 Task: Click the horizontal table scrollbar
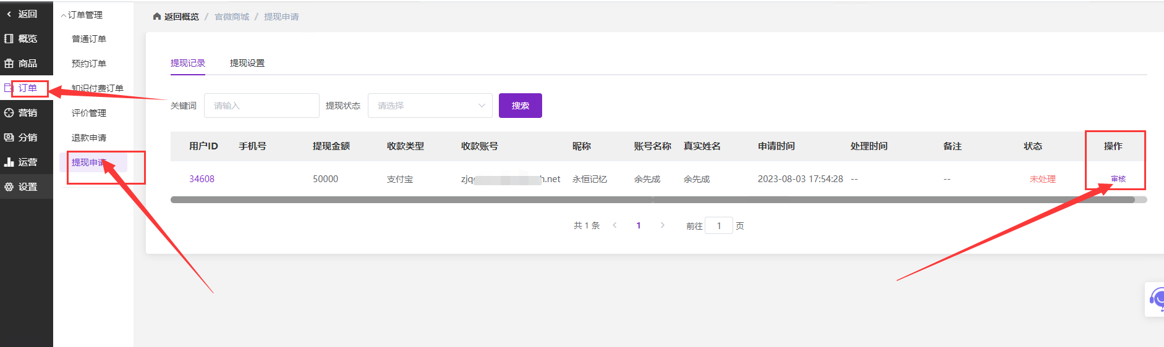click(x=652, y=200)
